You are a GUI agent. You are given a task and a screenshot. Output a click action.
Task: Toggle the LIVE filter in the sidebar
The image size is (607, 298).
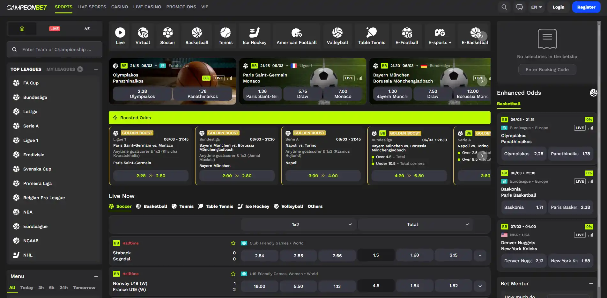55,29
